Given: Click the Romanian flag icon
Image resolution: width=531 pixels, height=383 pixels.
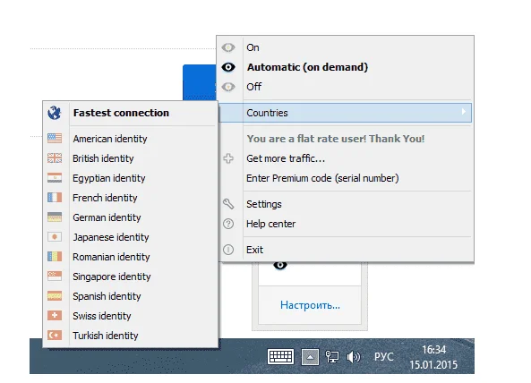Looking at the screenshot, I should pyautogui.click(x=55, y=256).
